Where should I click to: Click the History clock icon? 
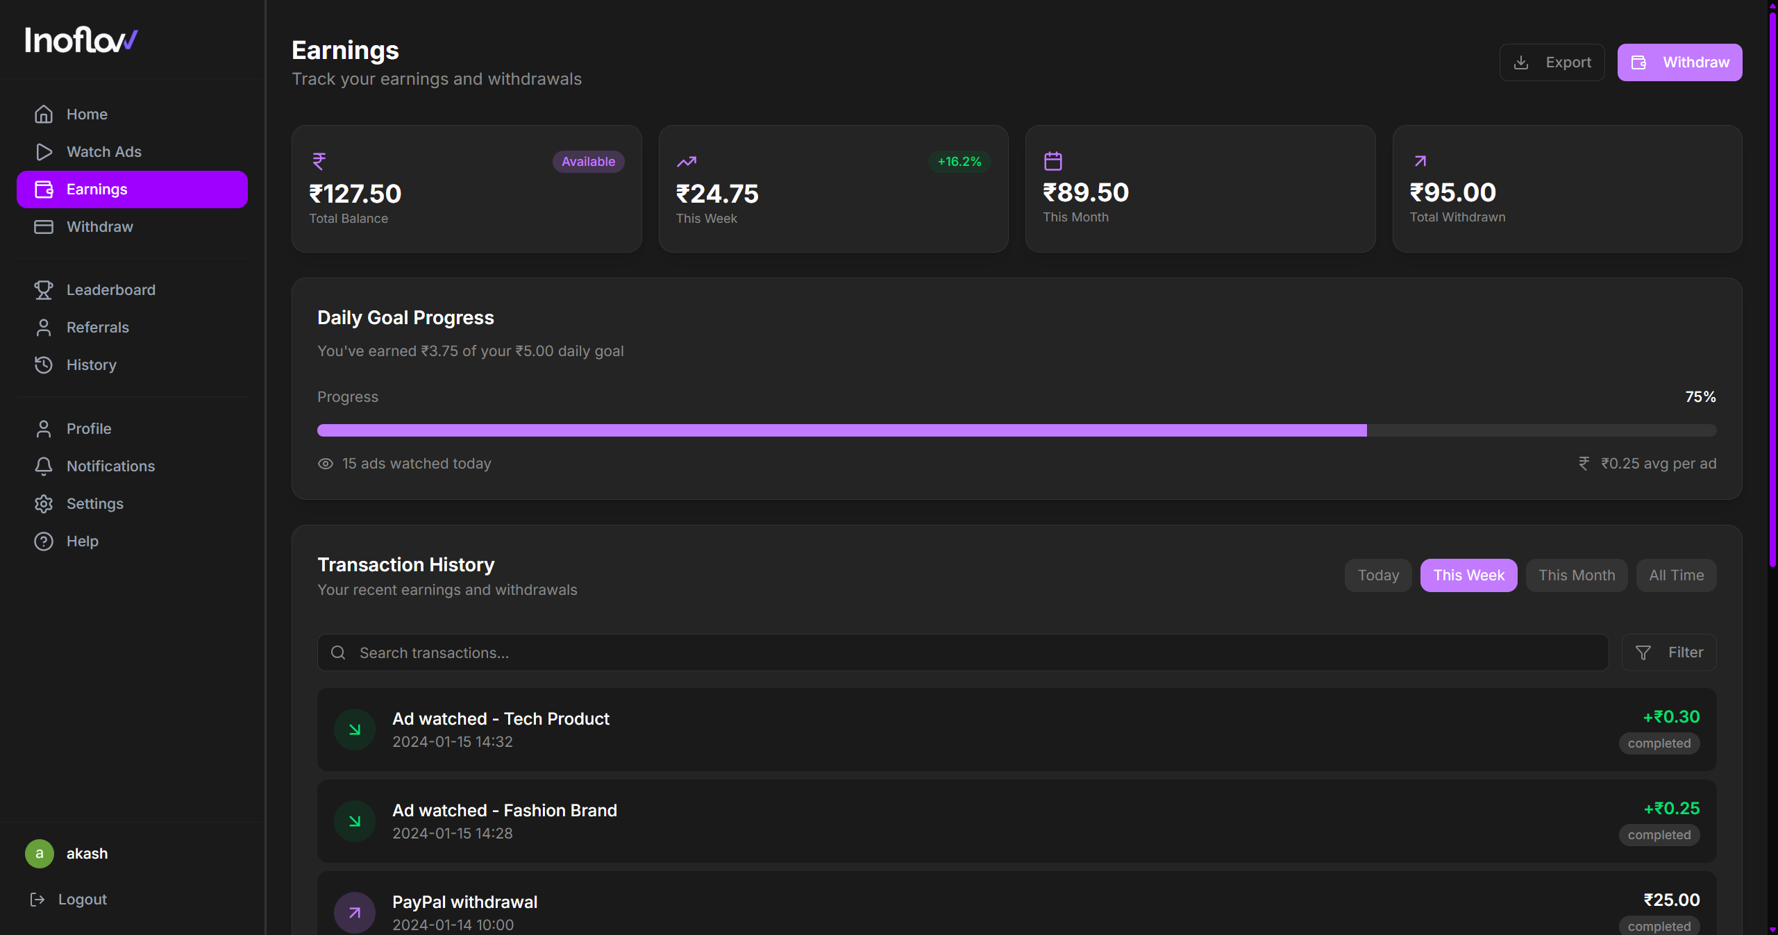click(44, 364)
